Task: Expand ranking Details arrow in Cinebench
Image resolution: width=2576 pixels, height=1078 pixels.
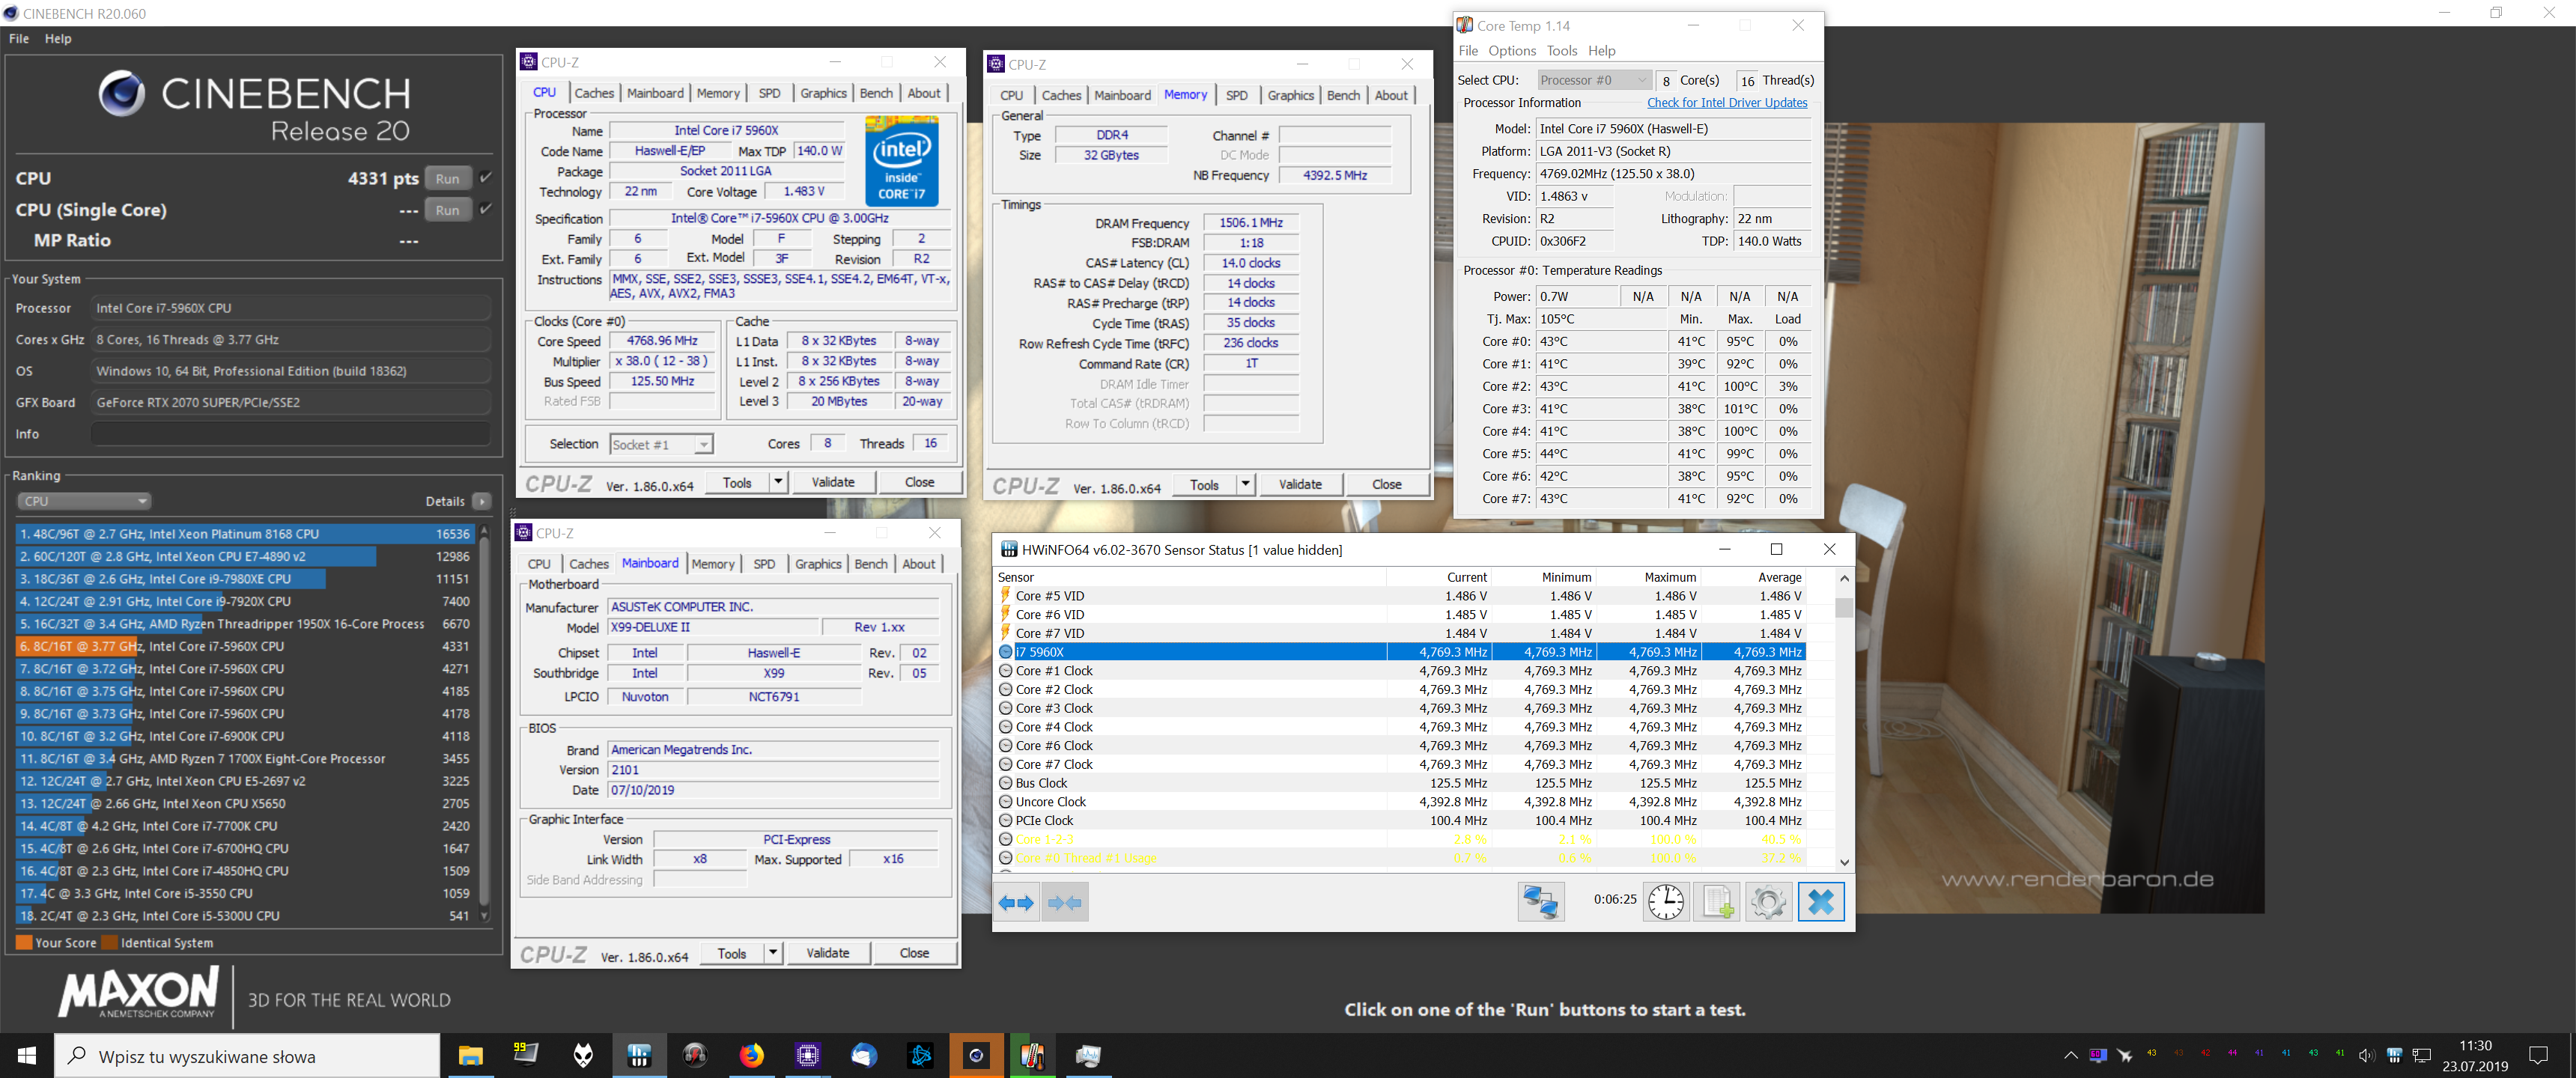Action: pyautogui.click(x=482, y=501)
